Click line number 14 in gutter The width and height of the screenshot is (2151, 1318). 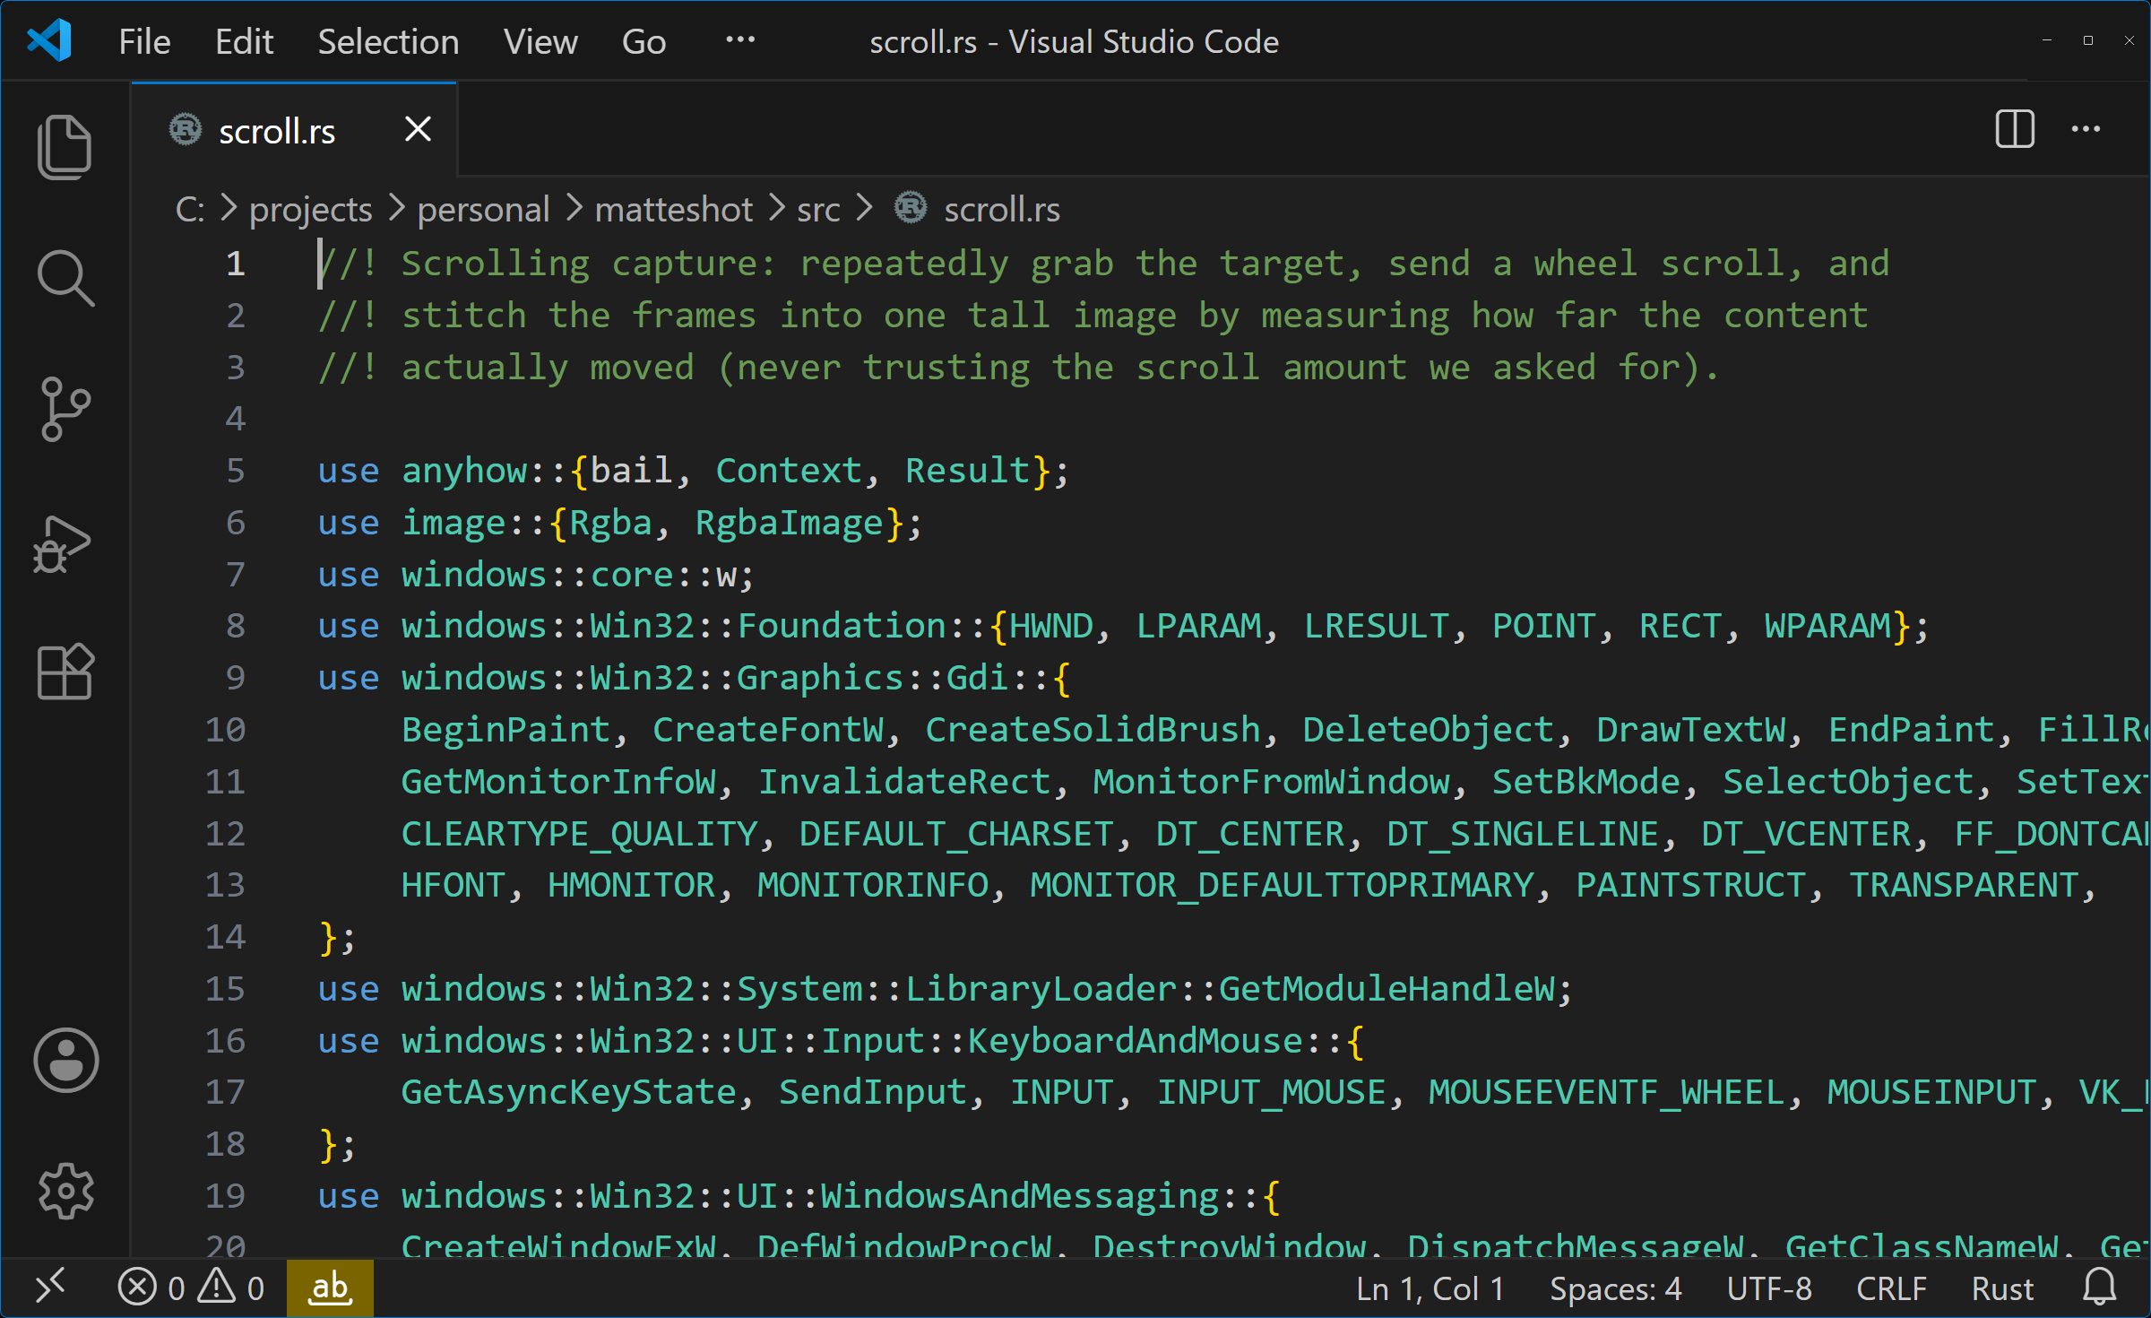(225, 937)
